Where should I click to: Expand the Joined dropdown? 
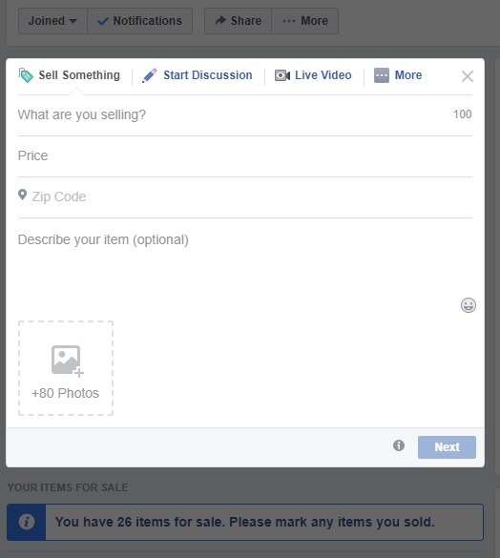pyautogui.click(x=52, y=21)
